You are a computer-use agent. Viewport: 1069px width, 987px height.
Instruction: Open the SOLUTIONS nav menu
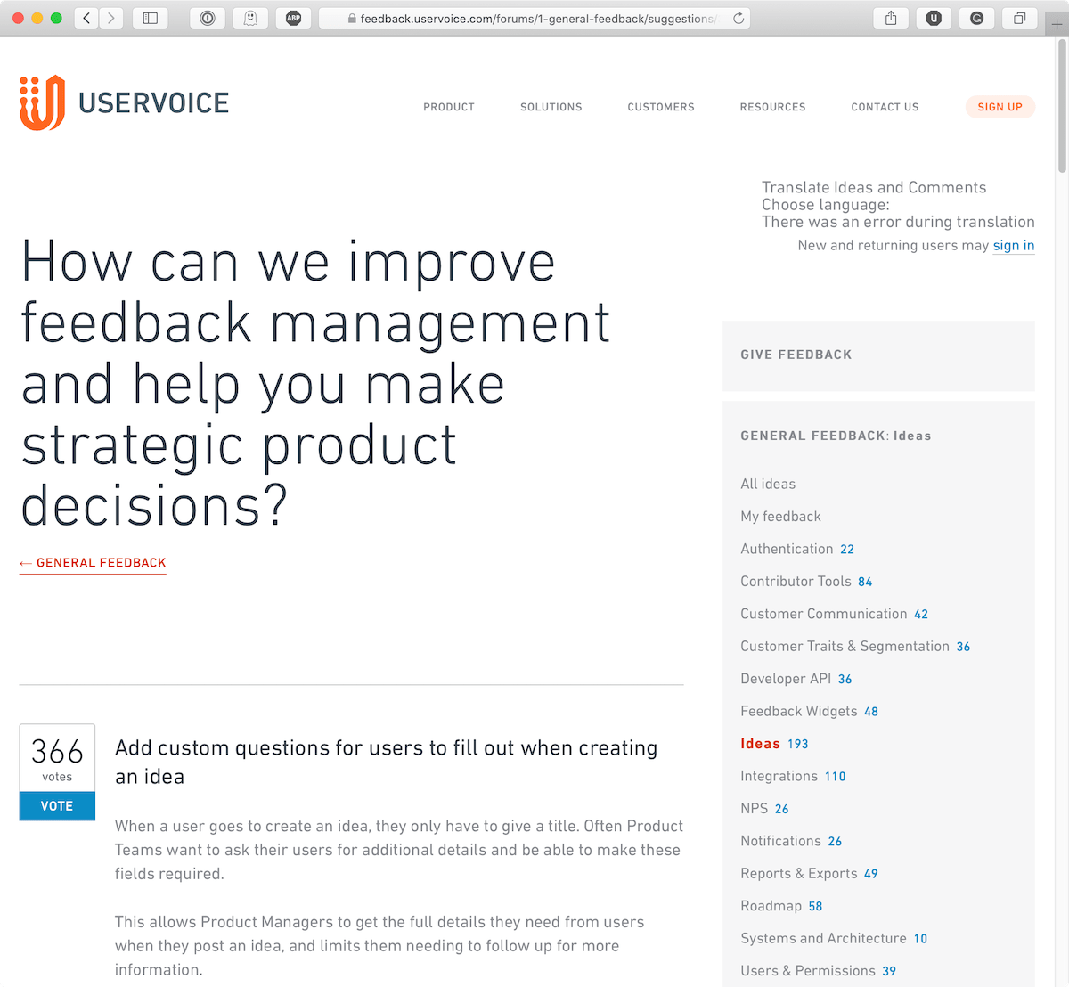tap(551, 107)
